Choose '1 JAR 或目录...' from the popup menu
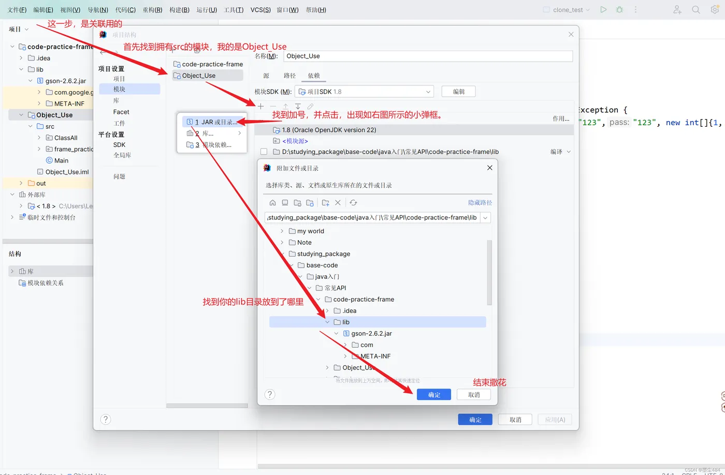The image size is (725, 475). click(212, 122)
